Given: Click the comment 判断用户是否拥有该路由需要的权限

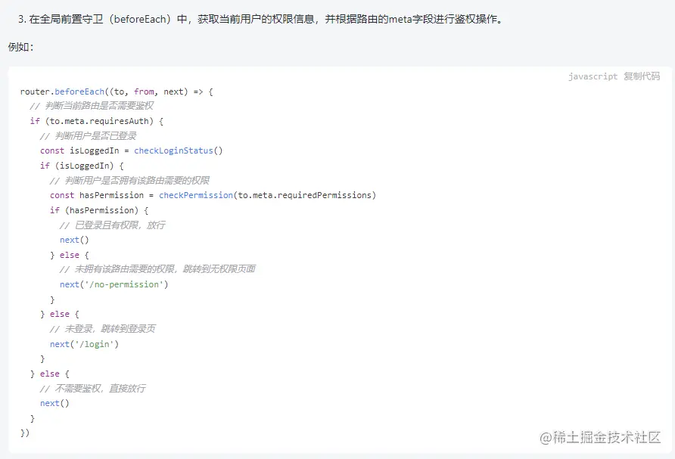Looking at the screenshot, I should point(129,180).
